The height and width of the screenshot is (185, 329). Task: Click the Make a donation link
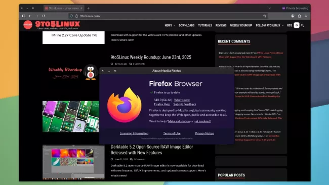(179, 121)
